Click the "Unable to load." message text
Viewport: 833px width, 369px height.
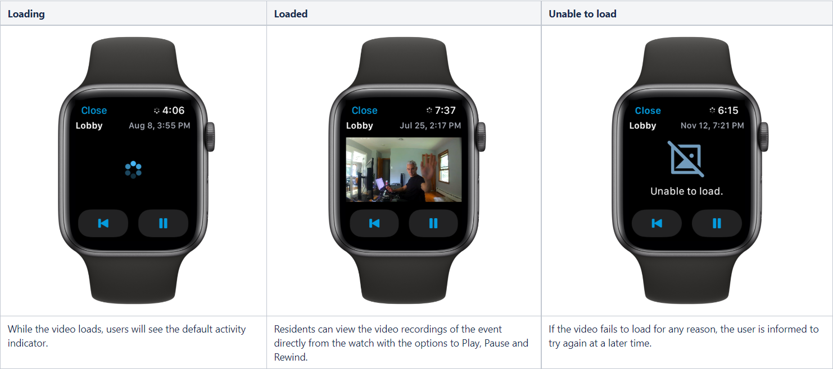click(686, 191)
